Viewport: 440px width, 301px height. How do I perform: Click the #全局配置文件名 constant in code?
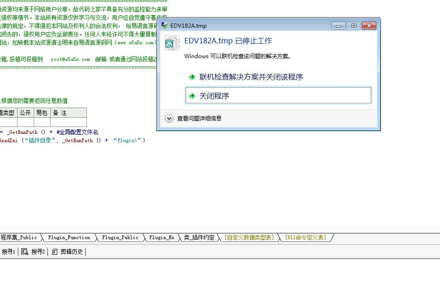pos(78,132)
